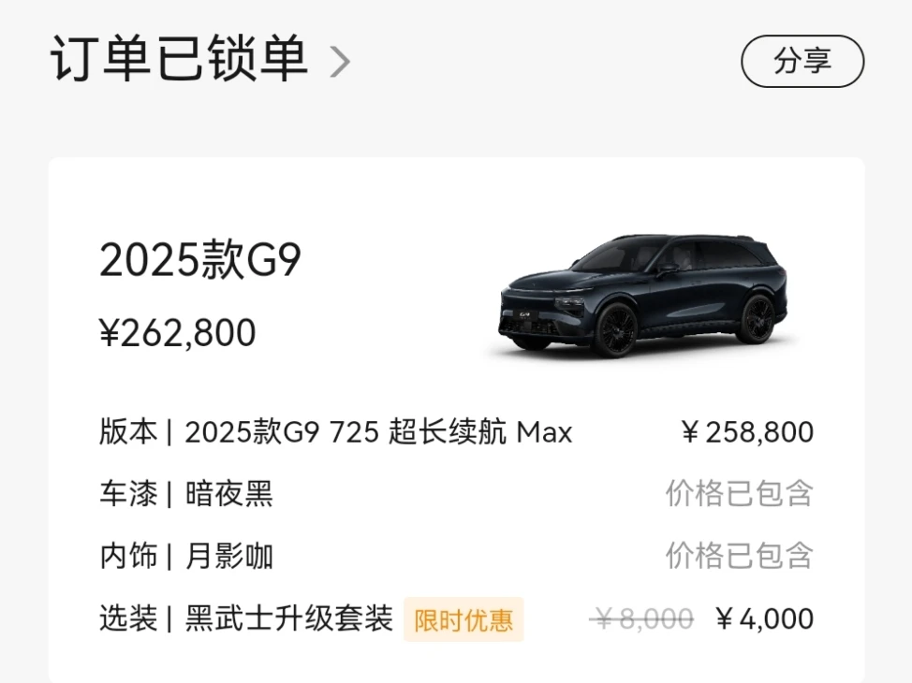Image resolution: width=912 pixels, height=683 pixels.
Task: Select the 725 超长续航 Max version text
Action: point(378,432)
